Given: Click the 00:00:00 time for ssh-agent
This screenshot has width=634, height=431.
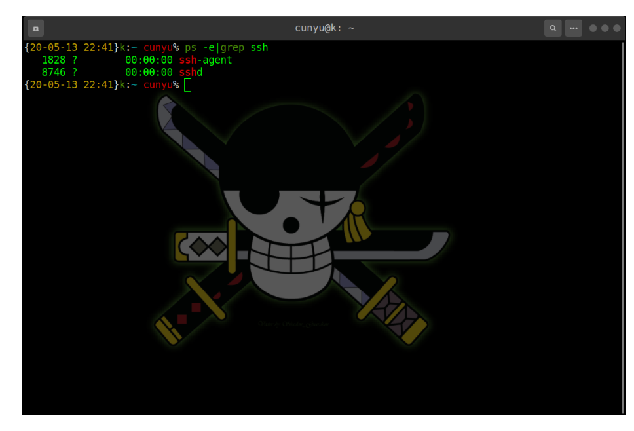Looking at the screenshot, I should 149,60.
